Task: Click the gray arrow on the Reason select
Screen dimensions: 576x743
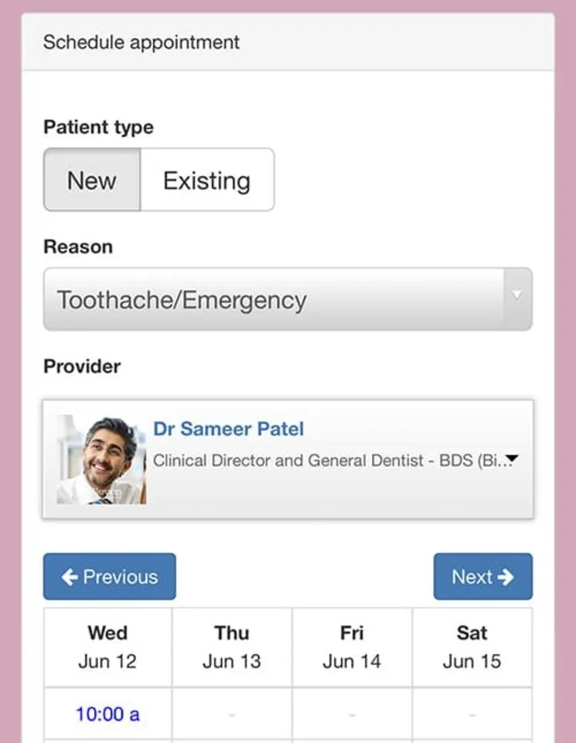Action: tap(517, 295)
